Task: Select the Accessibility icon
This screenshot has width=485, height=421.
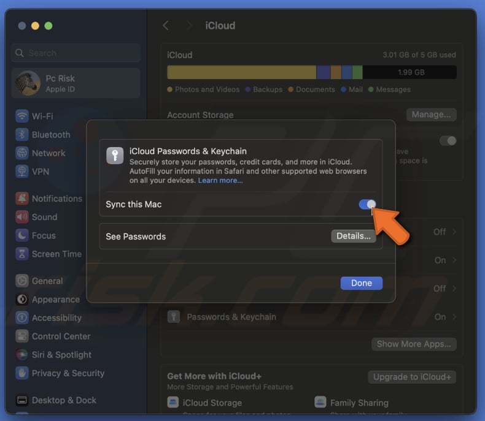Action: tap(22, 317)
